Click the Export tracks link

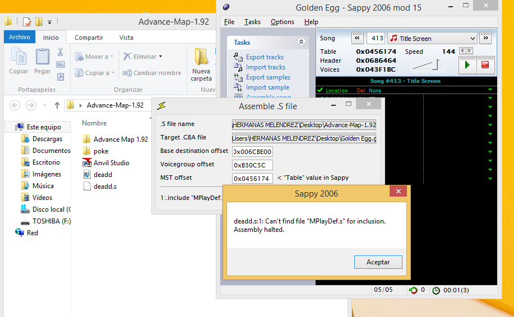(x=265, y=57)
